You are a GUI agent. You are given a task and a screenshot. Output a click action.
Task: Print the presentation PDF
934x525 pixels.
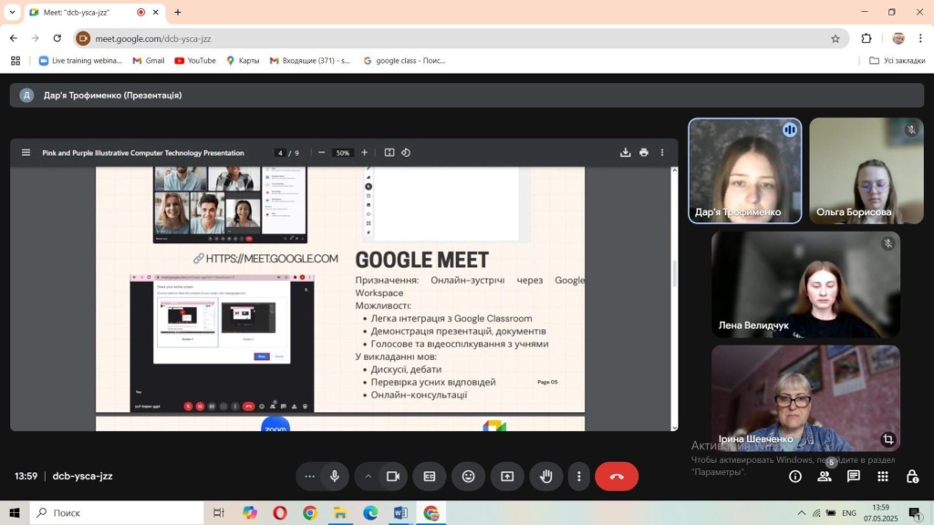click(x=644, y=152)
